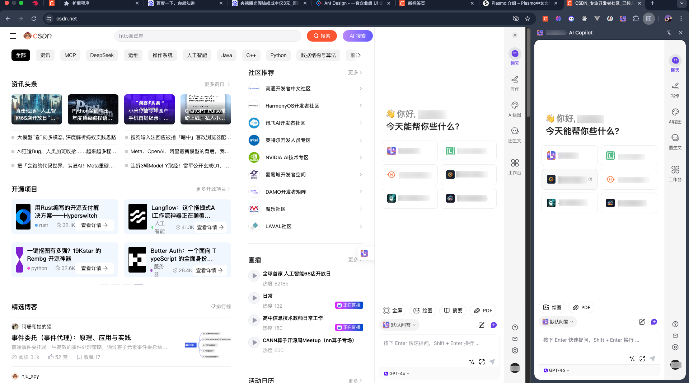Select the 人工智能 category tab
This screenshot has width=689, height=383.
click(x=197, y=55)
